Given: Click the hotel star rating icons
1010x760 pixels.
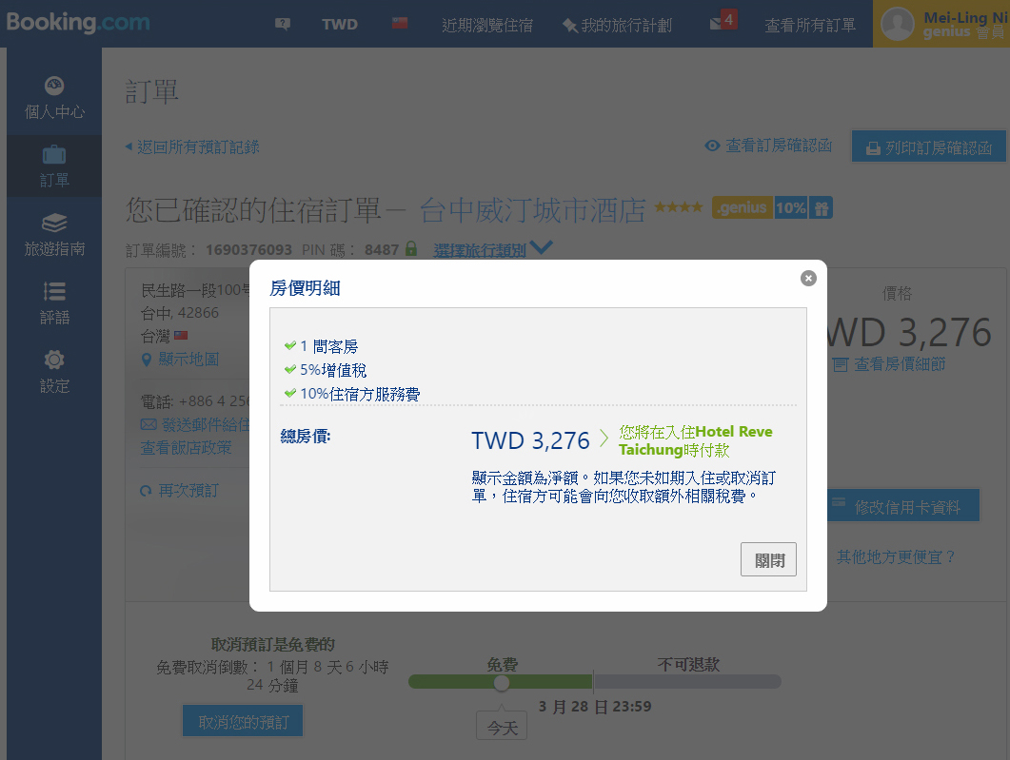Looking at the screenshot, I should (x=679, y=207).
